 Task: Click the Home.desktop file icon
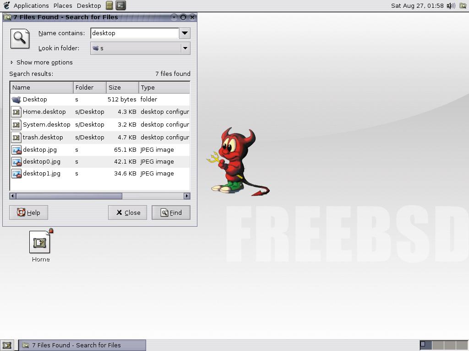(16, 112)
